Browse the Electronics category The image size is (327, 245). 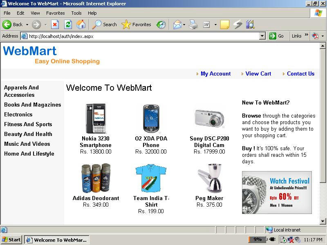pos(18,114)
